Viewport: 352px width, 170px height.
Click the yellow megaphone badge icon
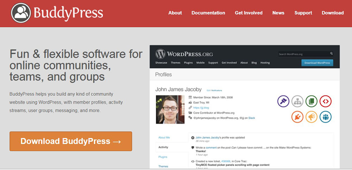(311, 117)
